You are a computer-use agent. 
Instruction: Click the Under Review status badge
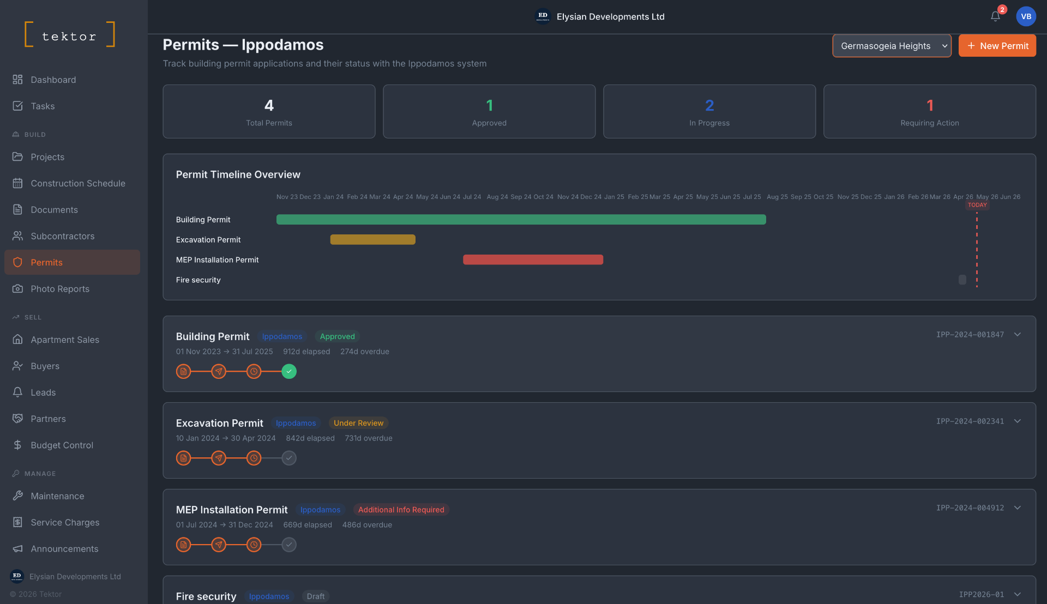[358, 423]
